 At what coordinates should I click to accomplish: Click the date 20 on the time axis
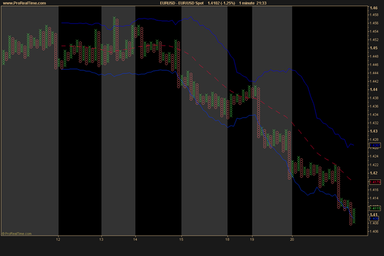pos(292,240)
